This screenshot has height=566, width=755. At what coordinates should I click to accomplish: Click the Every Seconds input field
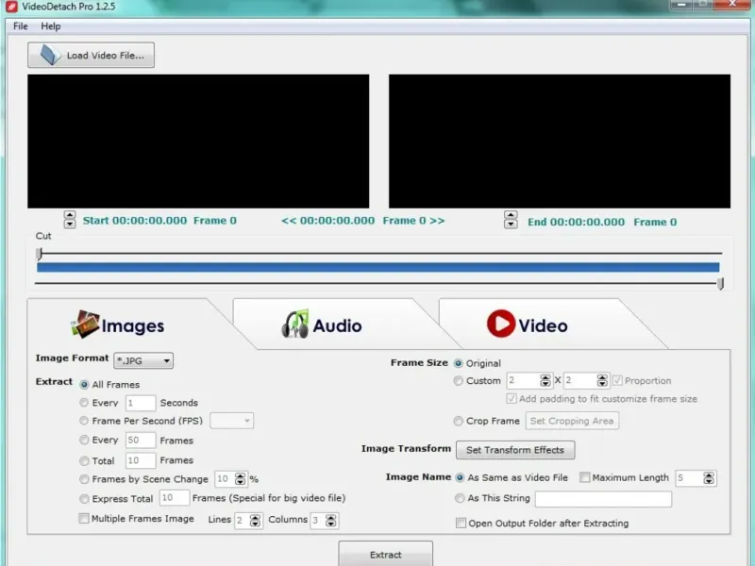coord(141,403)
